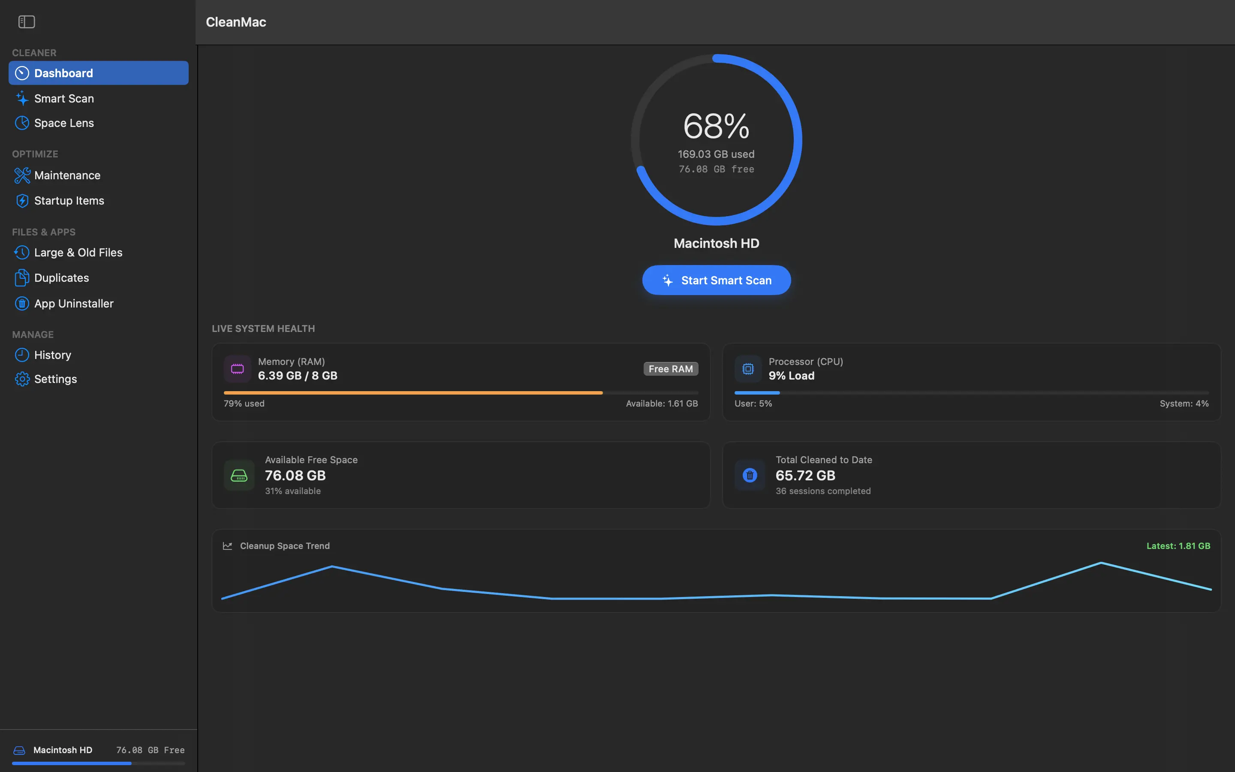This screenshot has width=1235, height=772.
Task: Click the Cleanup Space Trend chart icon
Action: [228, 546]
